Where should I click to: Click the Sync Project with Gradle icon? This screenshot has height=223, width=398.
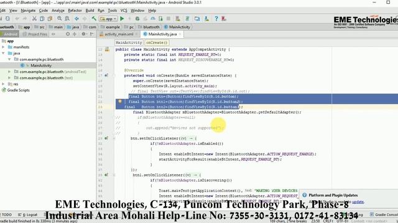click(x=187, y=19)
